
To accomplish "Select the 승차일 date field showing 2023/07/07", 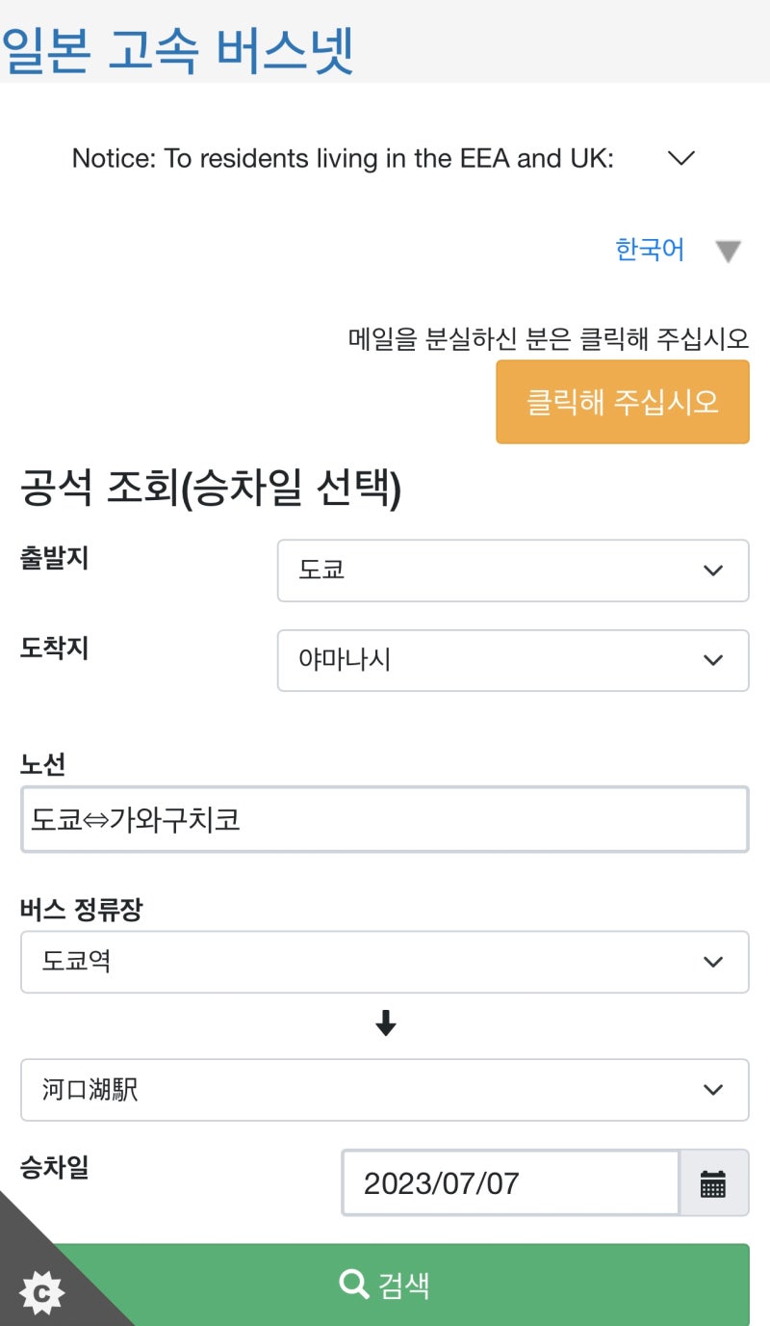I will click(510, 1182).
